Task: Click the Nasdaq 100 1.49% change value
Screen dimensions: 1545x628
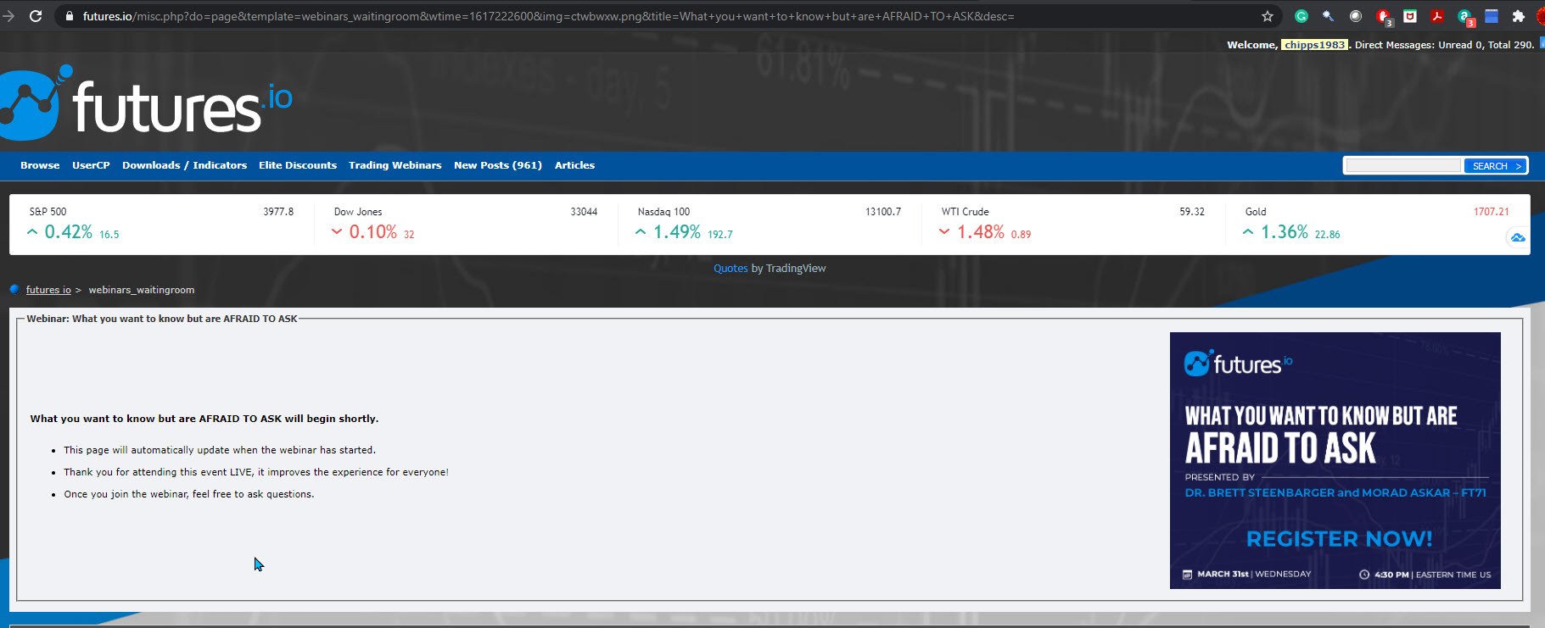Action: click(677, 232)
